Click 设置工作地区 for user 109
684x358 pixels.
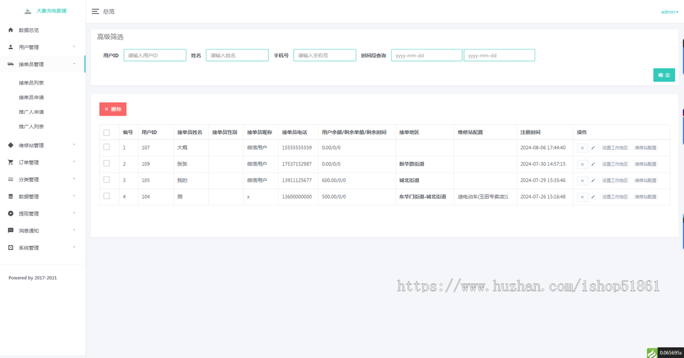pos(615,164)
